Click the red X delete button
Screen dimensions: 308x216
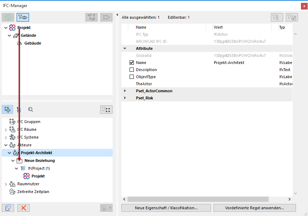coord(24,208)
